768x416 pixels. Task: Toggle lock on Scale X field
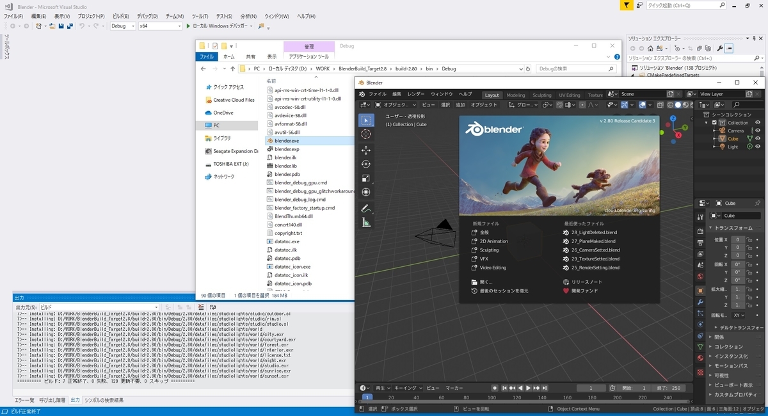point(749,289)
